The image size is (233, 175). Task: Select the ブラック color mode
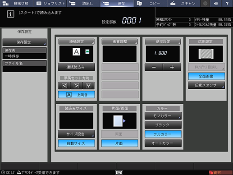click(x=163, y=125)
